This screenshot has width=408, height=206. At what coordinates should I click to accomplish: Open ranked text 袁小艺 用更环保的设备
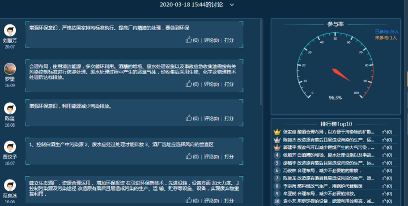[x=329, y=201]
